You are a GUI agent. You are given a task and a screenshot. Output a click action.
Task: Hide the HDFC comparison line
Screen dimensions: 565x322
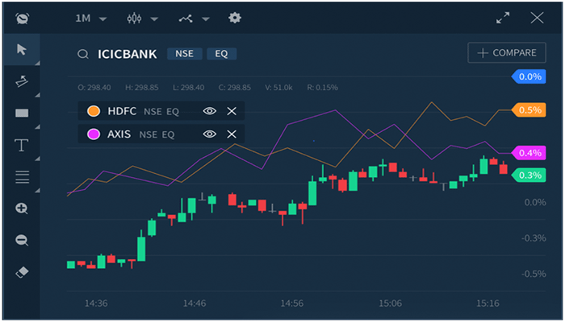coord(209,111)
